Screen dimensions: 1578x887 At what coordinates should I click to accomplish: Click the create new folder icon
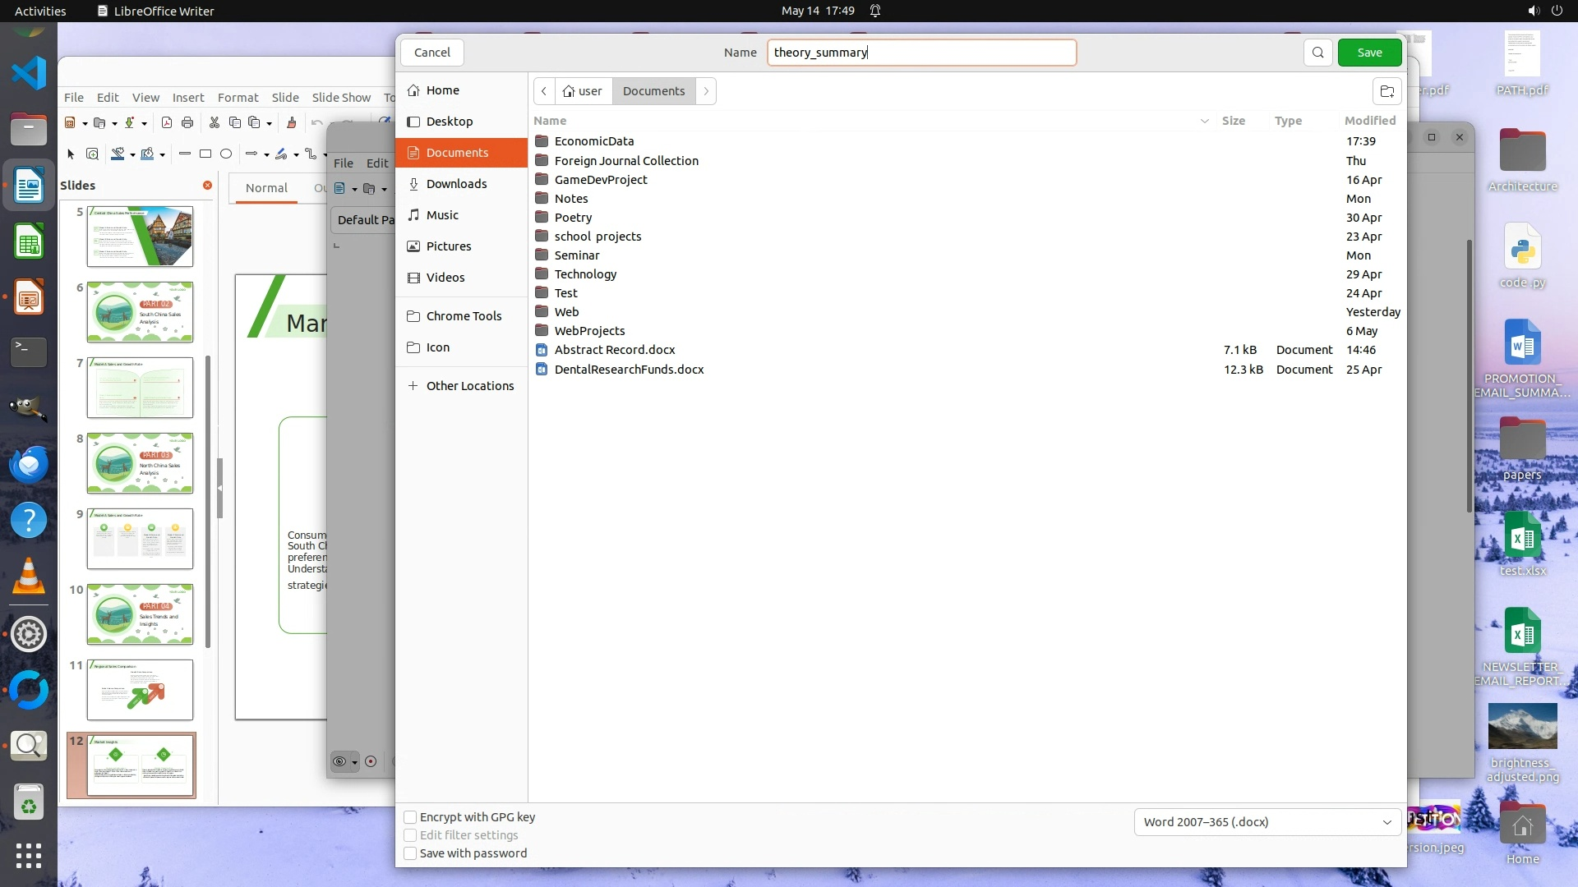1387,91
